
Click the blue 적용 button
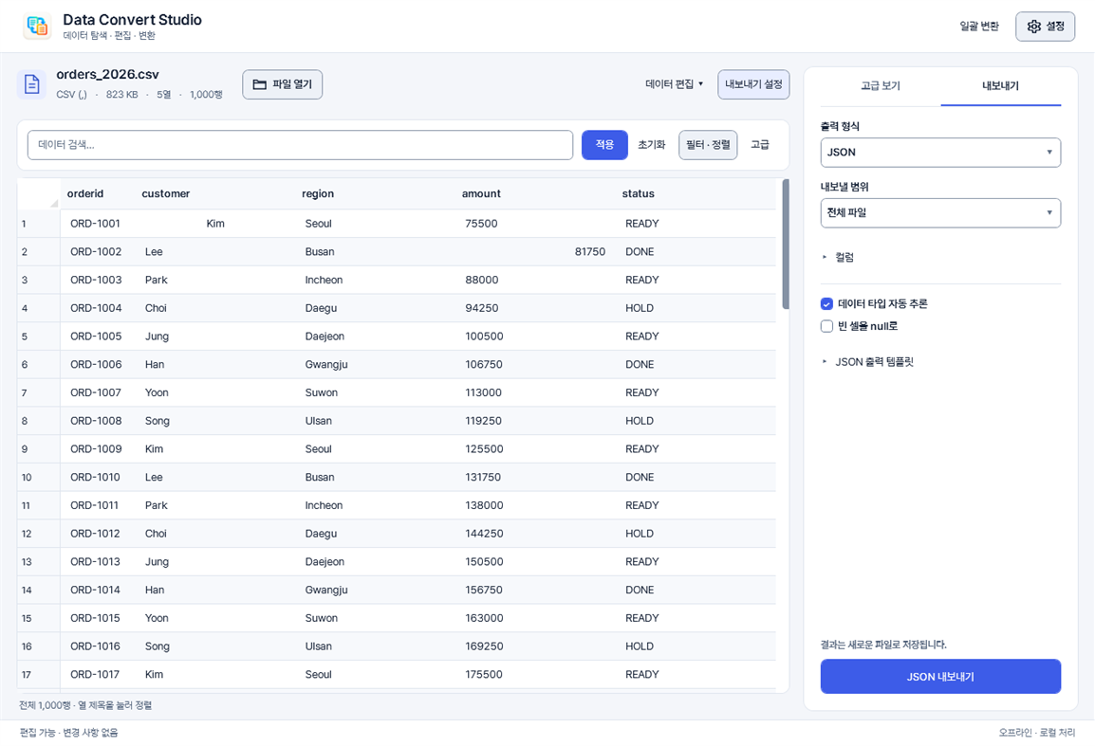604,145
